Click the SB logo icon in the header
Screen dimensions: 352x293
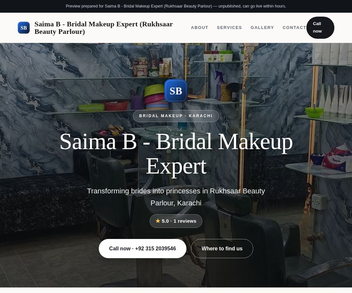click(x=23, y=28)
